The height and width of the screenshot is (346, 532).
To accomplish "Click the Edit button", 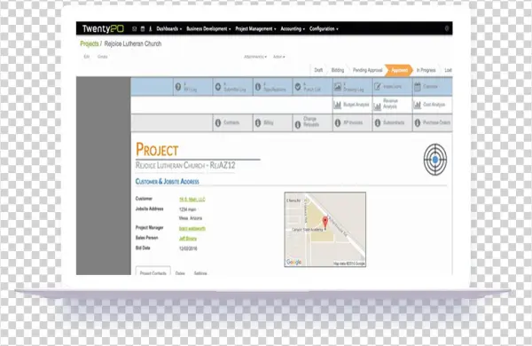I will pos(87,57).
